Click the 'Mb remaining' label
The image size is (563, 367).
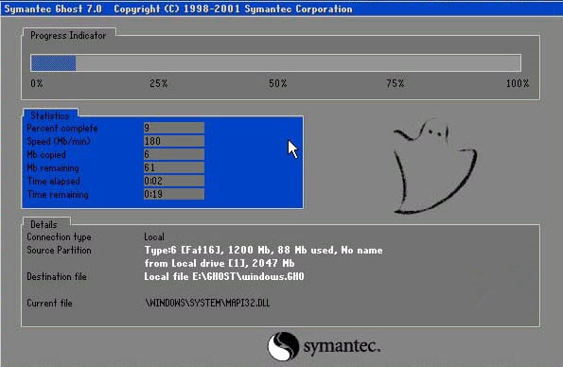coord(53,168)
